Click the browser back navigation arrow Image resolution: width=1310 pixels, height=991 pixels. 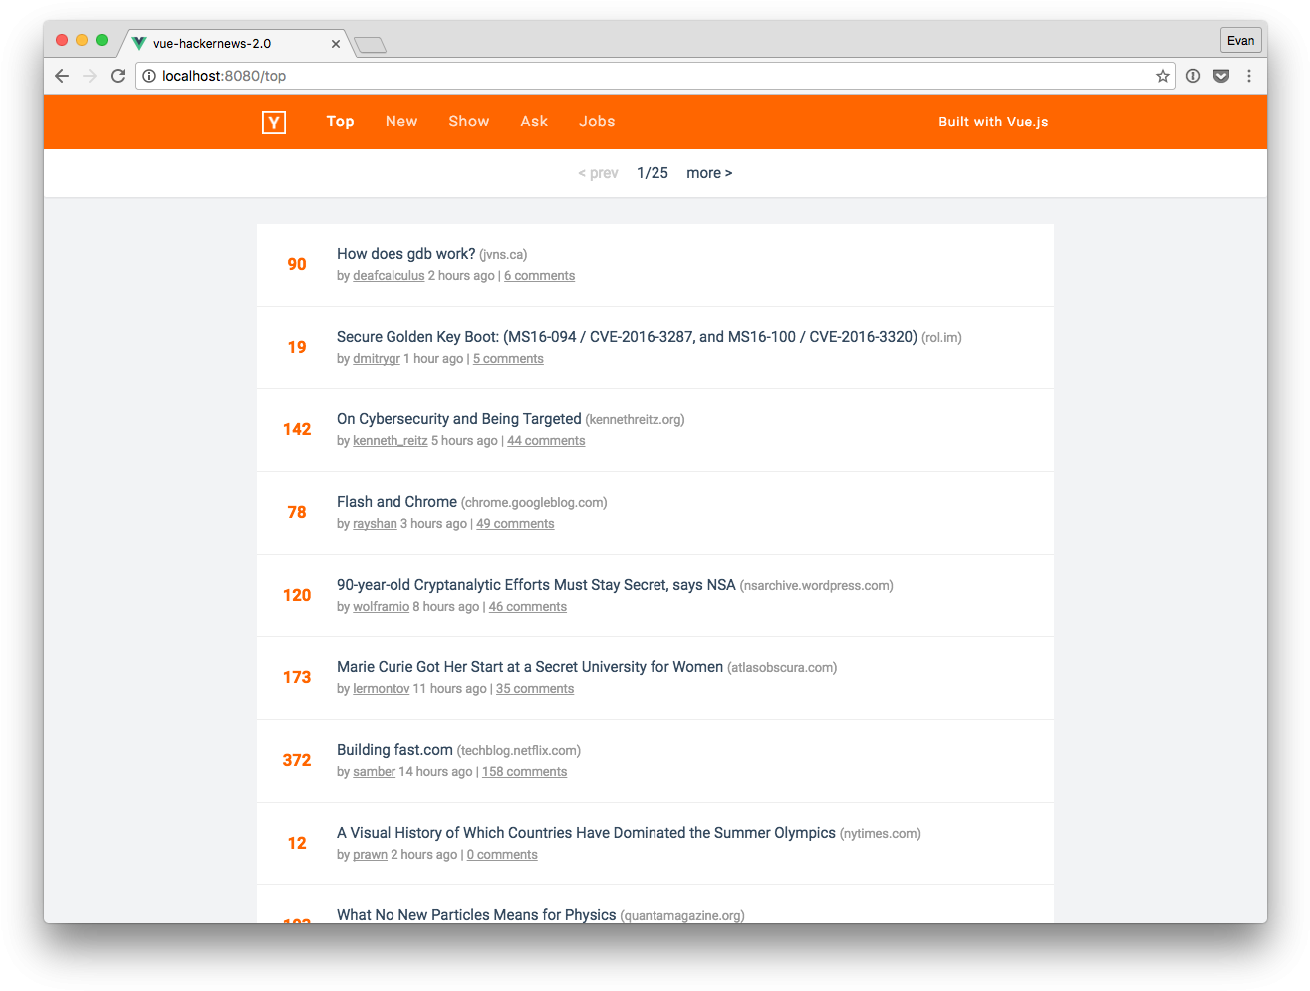62,76
